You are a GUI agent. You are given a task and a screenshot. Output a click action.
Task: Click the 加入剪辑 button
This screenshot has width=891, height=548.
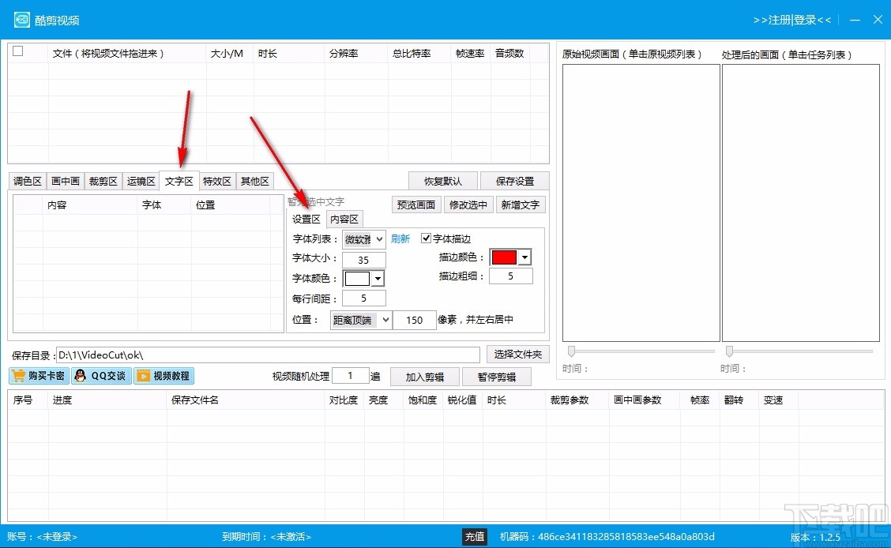425,377
